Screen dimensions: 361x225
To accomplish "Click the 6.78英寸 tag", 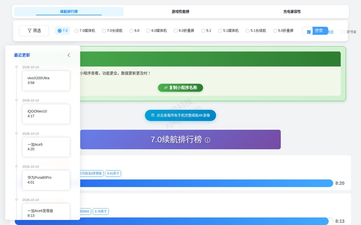I will [101, 211].
